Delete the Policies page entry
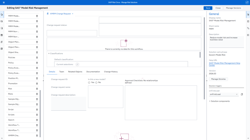 (x=37, y=57)
